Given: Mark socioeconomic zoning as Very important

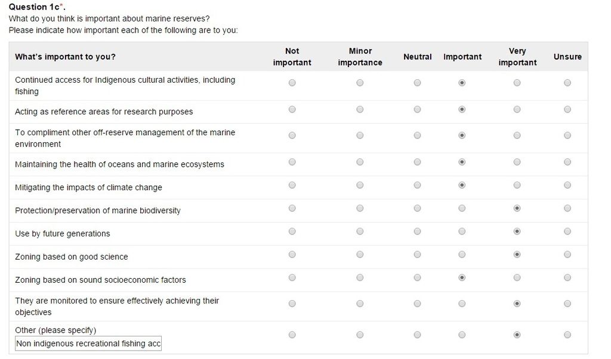Looking at the screenshot, I should (x=517, y=277).
